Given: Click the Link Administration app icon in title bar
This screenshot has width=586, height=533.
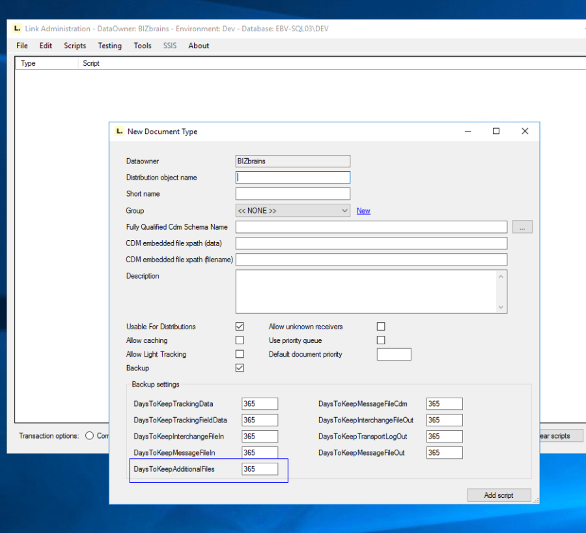Looking at the screenshot, I should pos(17,29).
